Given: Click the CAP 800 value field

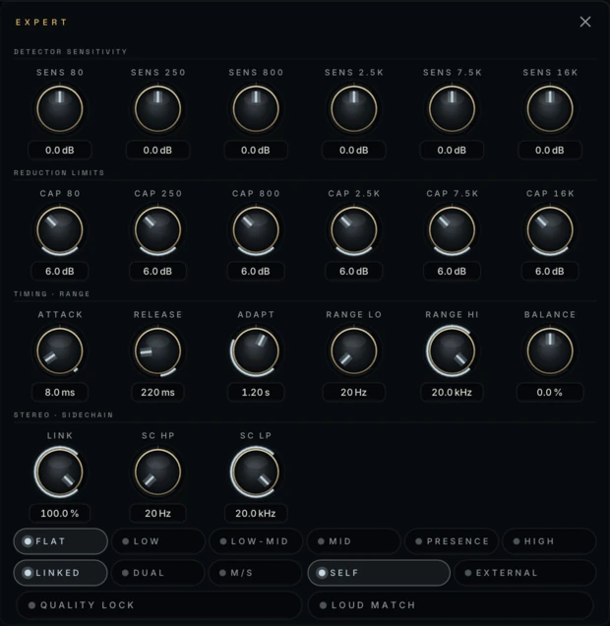Looking at the screenshot, I should click(256, 271).
